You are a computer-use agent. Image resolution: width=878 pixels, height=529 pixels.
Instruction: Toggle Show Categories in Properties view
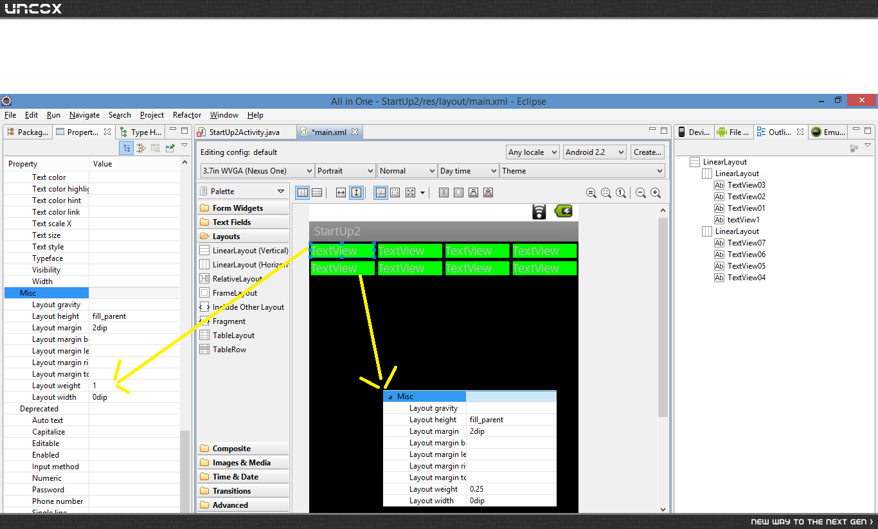127,148
